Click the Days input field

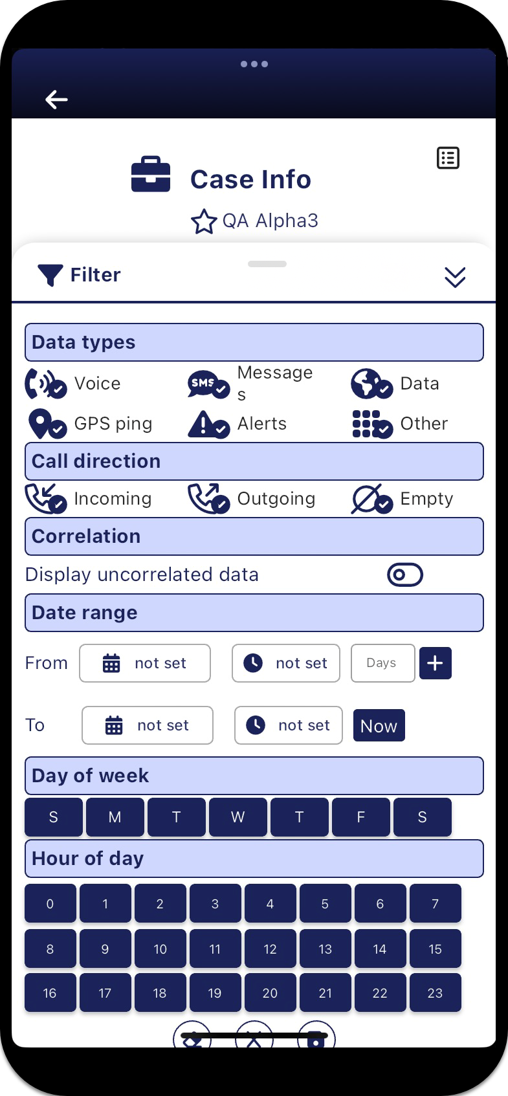pos(382,663)
